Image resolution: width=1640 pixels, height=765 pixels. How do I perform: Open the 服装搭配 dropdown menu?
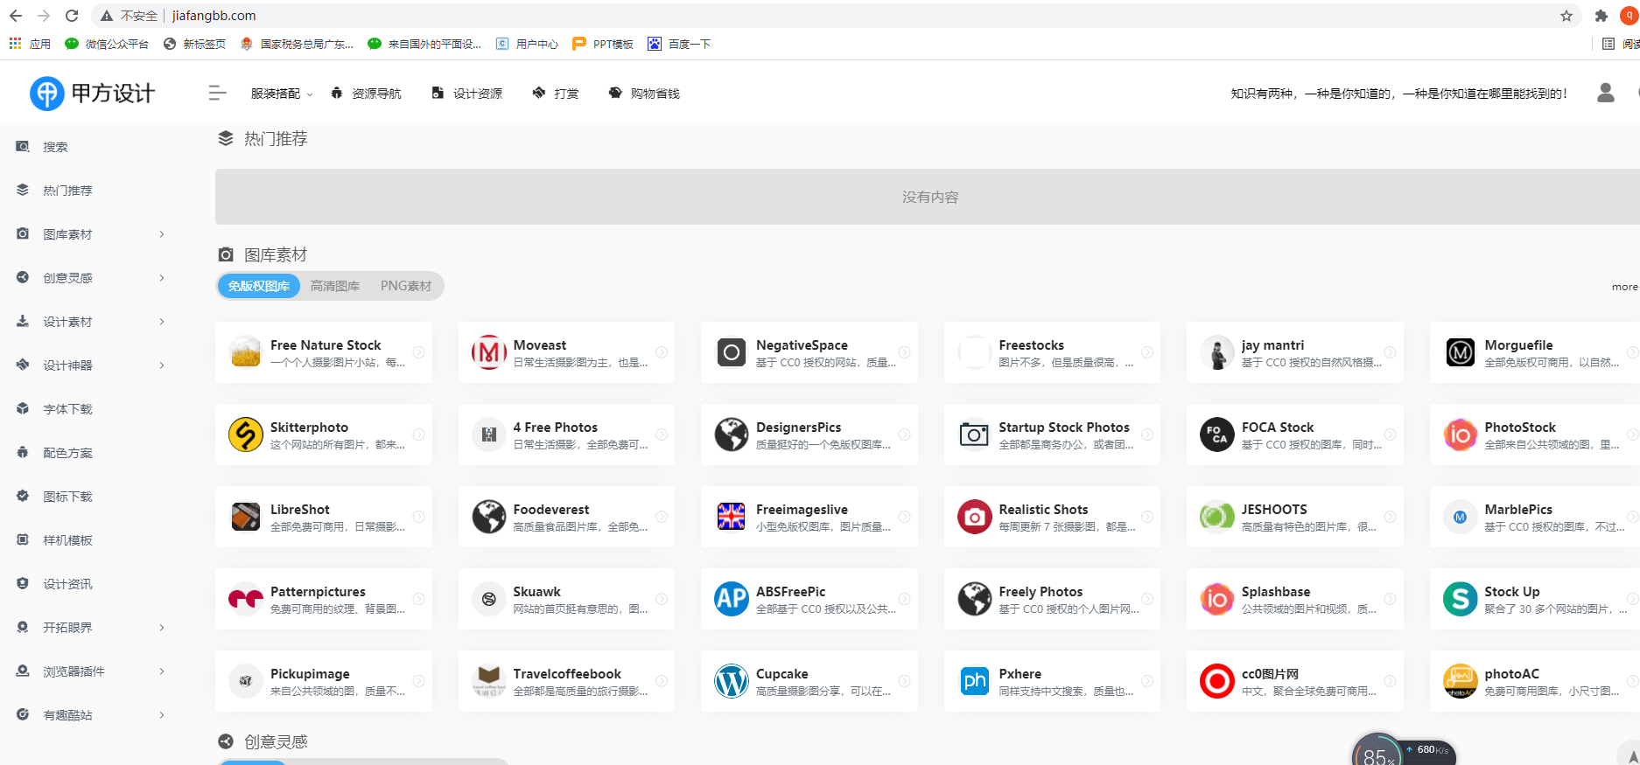click(x=281, y=94)
